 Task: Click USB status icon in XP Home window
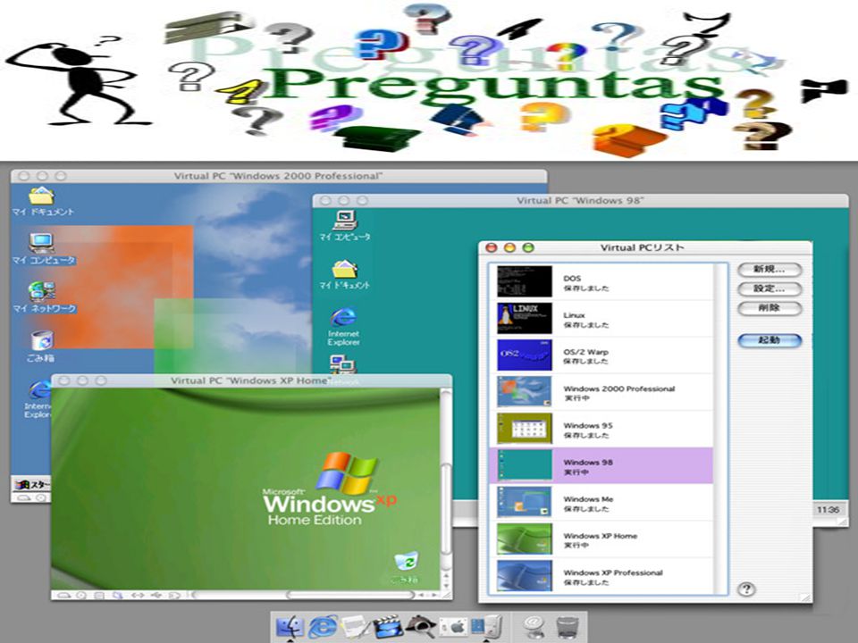(156, 595)
